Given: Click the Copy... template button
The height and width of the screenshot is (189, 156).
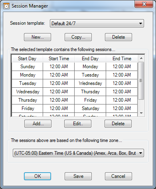Looking at the screenshot, I should click(x=78, y=37).
